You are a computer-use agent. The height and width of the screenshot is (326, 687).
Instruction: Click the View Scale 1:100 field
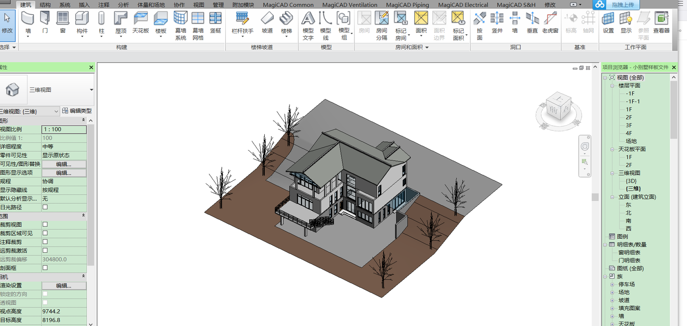pyautogui.click(x=64, y=129)
